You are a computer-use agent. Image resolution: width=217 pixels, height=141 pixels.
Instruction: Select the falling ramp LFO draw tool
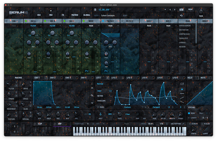coord(182,102)
